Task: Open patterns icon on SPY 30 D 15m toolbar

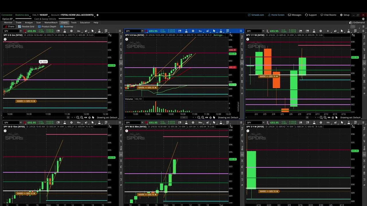Action: (106, 122)
